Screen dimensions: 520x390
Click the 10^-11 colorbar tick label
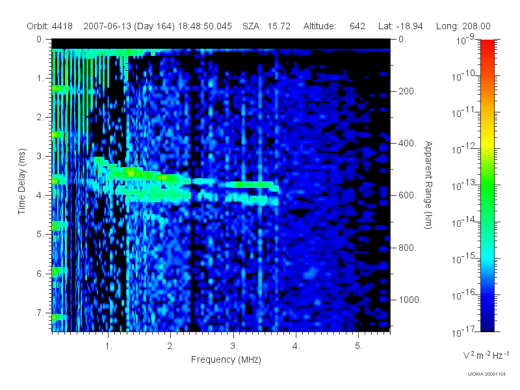[x=464, y=112]
